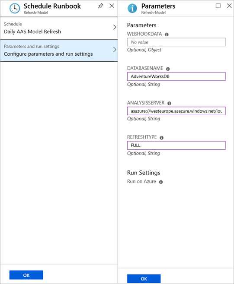Show info tooltip for WEBHOOKDATA
This screenshot has height=284, width=234.
tap(167, 35)
